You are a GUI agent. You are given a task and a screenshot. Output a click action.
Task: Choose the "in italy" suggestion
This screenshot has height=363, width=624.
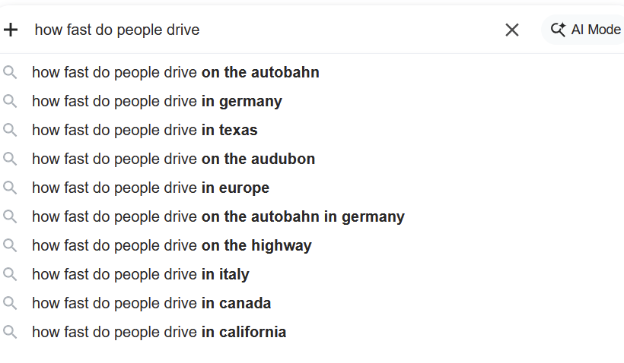[x=141, y=275]
